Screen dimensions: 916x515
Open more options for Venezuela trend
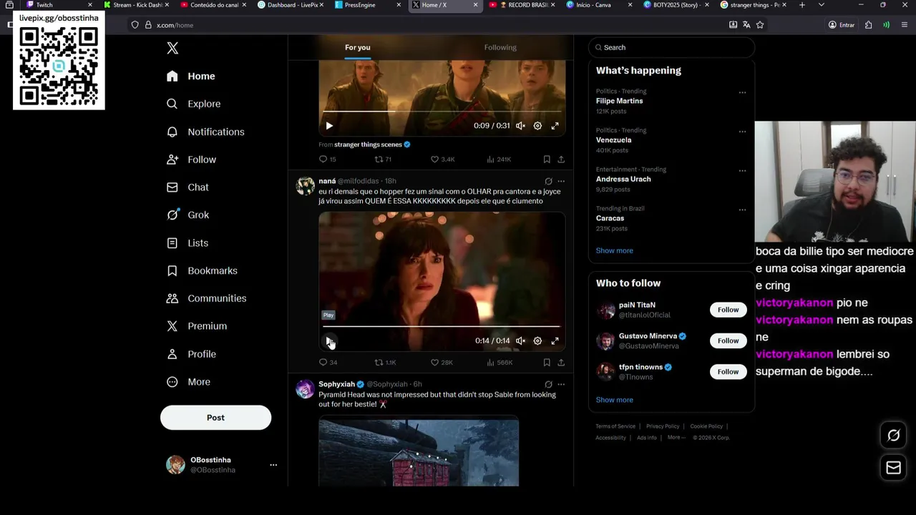point(742,132)
